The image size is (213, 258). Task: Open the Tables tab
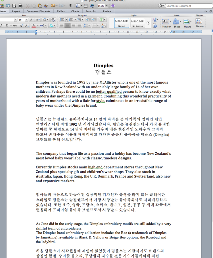click(x=61, y=11)
